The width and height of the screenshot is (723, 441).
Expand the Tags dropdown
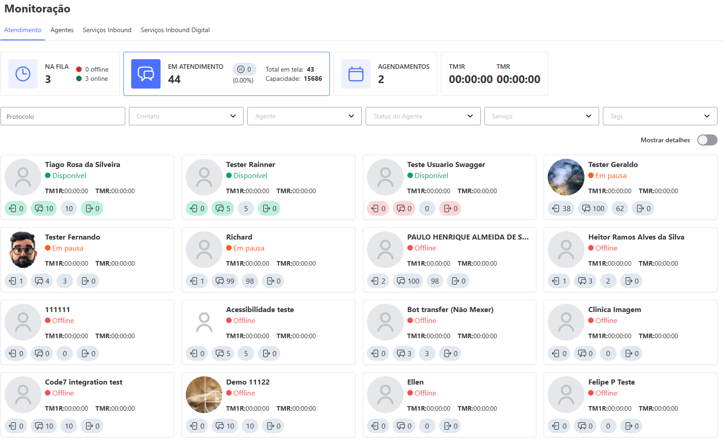tap(660, 116)
